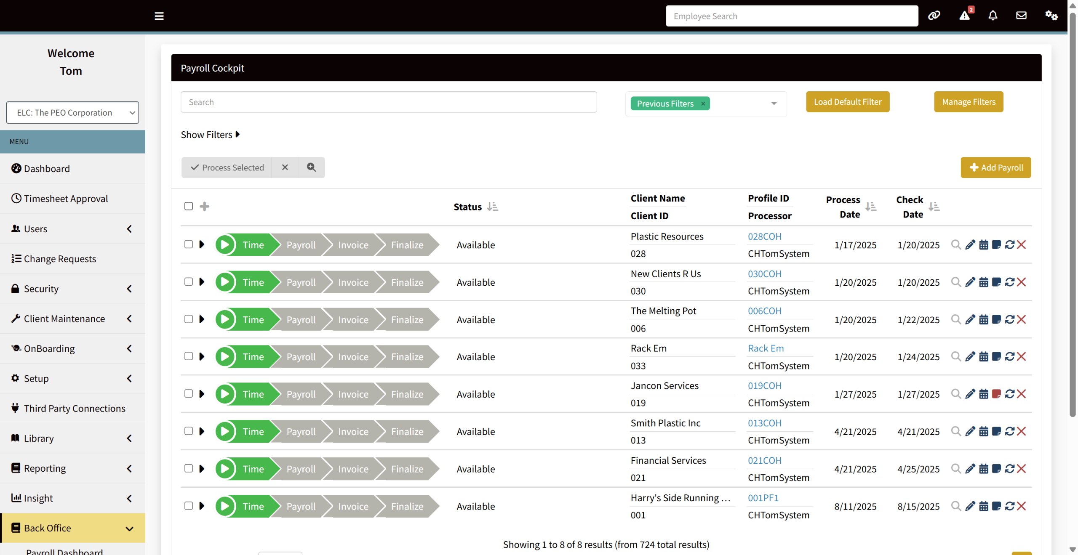Click the Payroll Cockpit Search field
The image size is (1078, 555).
[x=389, y=102]
